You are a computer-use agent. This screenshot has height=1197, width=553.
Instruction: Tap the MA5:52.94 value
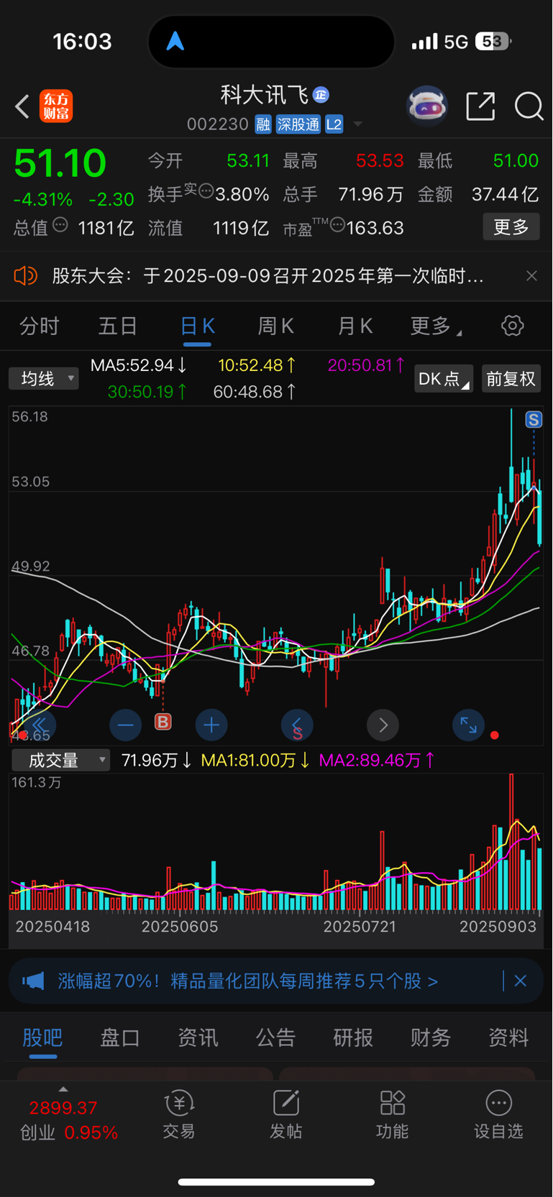(x=139, y=365)
